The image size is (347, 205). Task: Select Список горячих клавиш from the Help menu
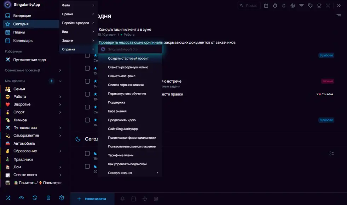126,85
